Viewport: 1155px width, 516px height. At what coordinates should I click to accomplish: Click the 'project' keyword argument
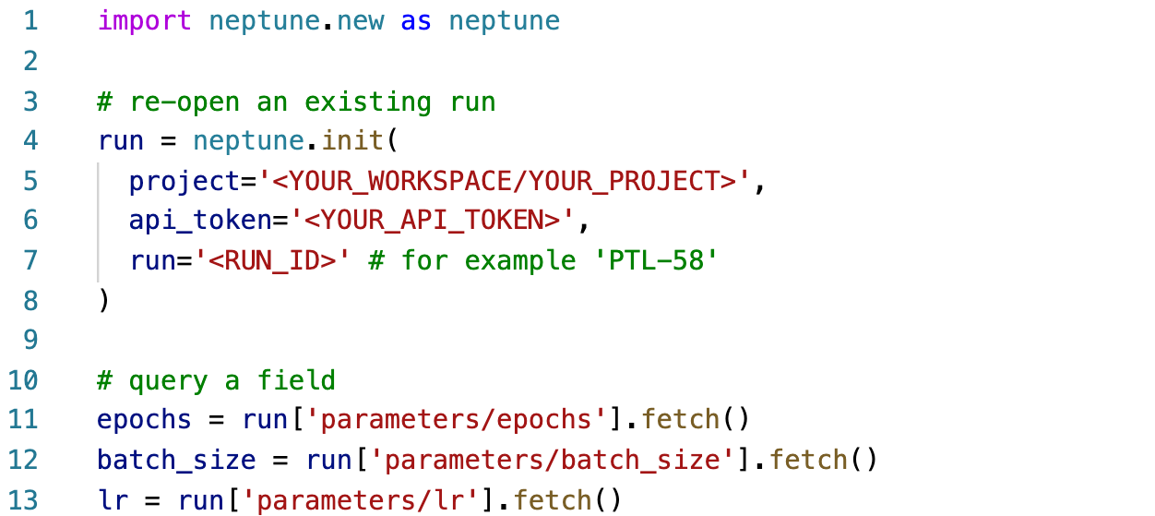point(184,181)
